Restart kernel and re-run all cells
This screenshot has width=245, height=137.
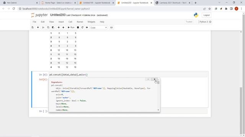(87, 27)
